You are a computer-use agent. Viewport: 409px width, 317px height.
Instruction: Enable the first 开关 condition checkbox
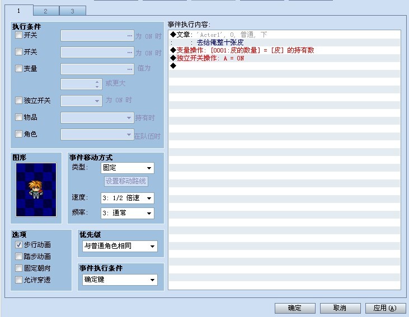18,35
